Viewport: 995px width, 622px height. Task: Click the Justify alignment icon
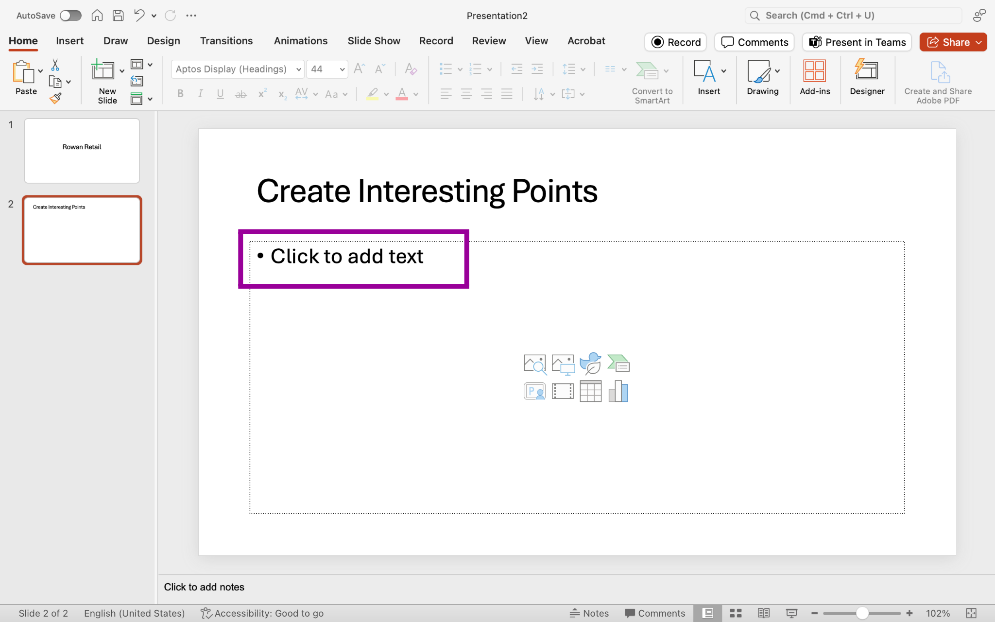point(507,94)
